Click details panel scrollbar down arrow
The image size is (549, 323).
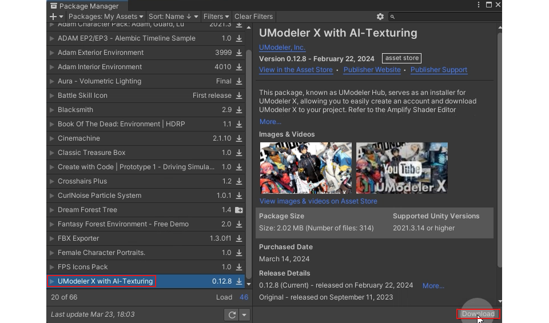[x=500, y=301]
